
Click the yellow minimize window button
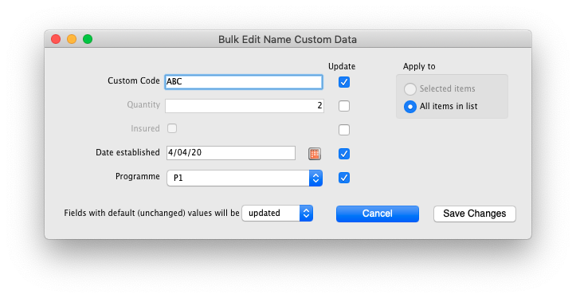(72, 39)
